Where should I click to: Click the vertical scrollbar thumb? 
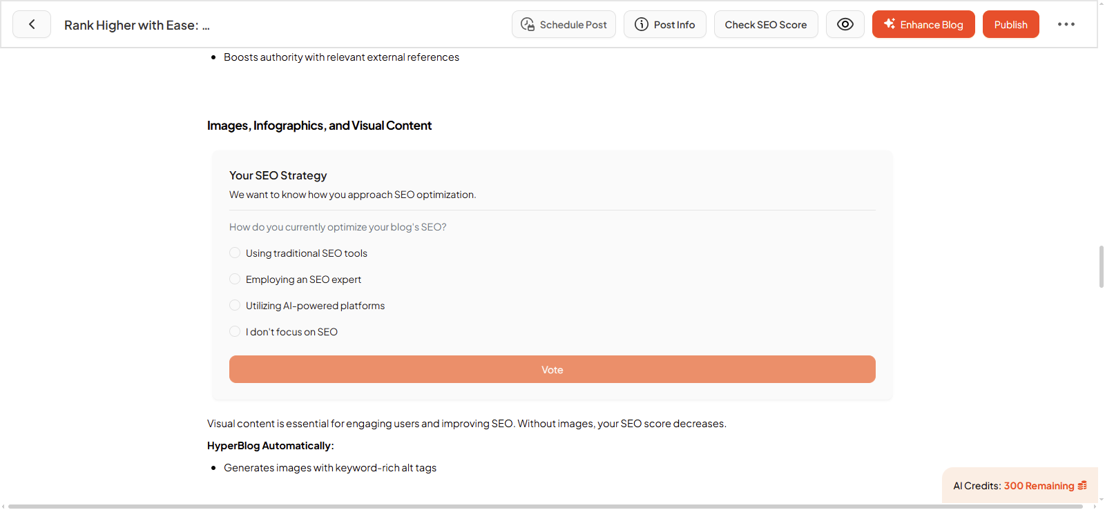[x=1101, y=266]
